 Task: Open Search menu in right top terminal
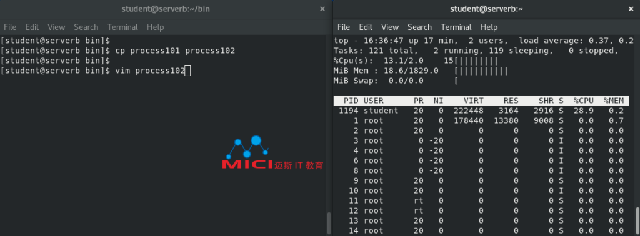point(419,27)
